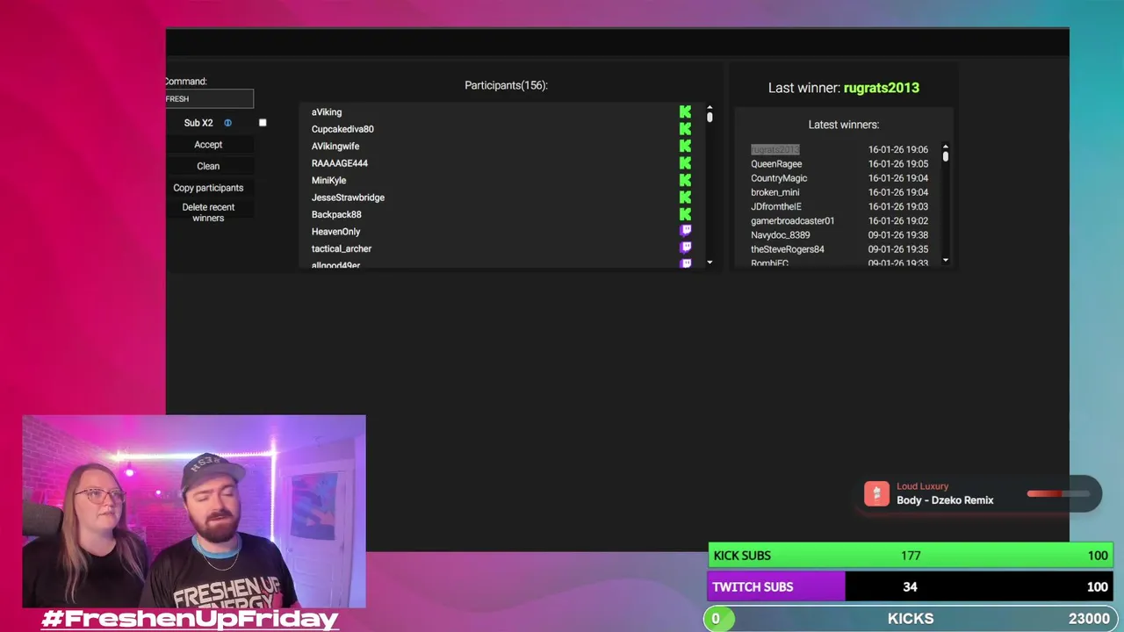Click the Kick icon beside JesseStrawbridge
This screenshot has width=1124, height=632.
pos(685,197)
